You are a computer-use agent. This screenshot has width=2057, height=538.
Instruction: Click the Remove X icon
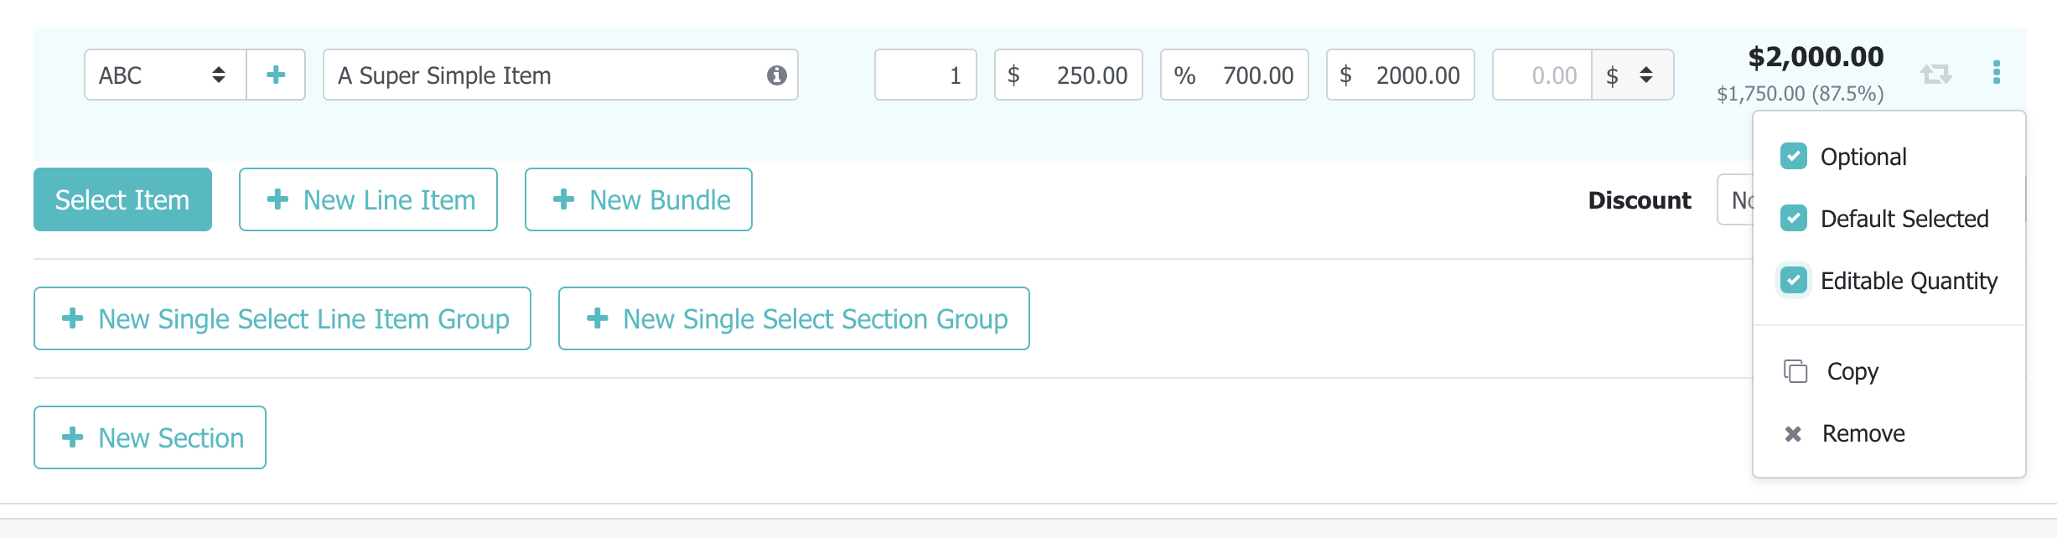(1793, 433)
